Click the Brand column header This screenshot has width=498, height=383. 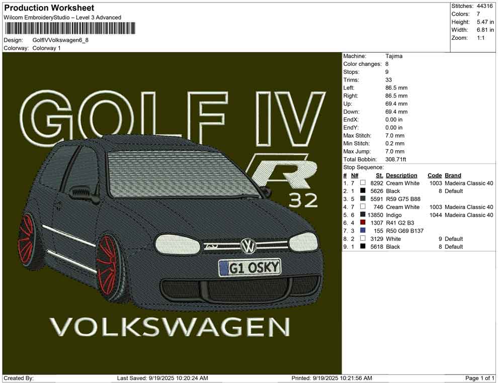[x=453, y=175]
